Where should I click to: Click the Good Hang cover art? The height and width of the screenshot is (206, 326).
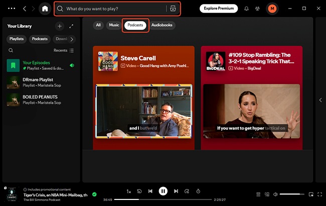point(108,61)
